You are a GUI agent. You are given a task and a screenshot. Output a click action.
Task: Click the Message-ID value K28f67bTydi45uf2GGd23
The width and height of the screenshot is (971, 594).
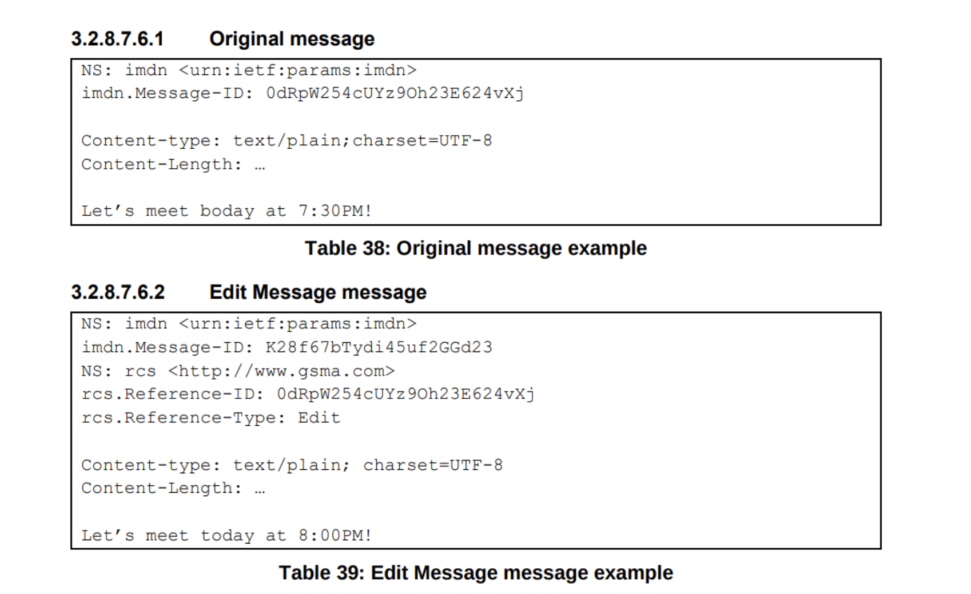point(379,347)
